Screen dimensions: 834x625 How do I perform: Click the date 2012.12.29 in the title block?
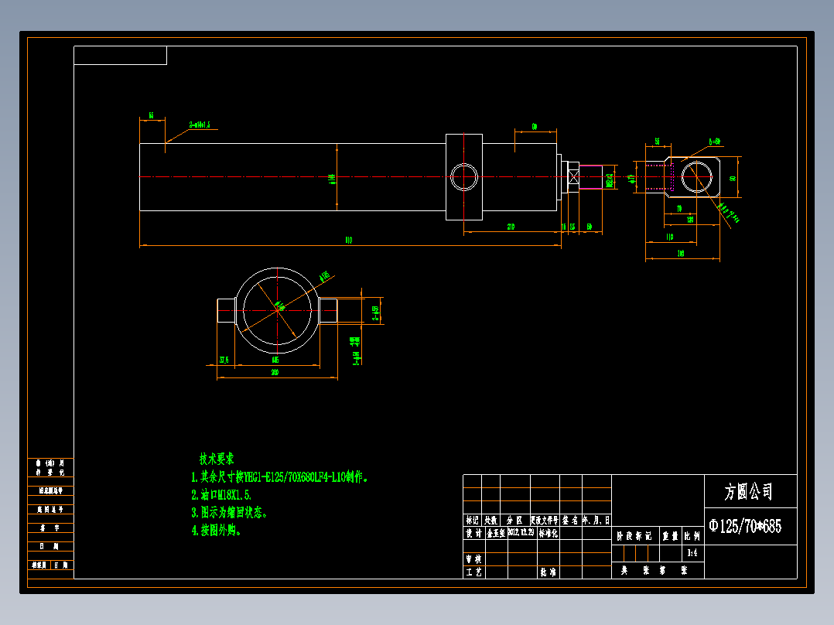pyautogui.click(x=521, y=532)
